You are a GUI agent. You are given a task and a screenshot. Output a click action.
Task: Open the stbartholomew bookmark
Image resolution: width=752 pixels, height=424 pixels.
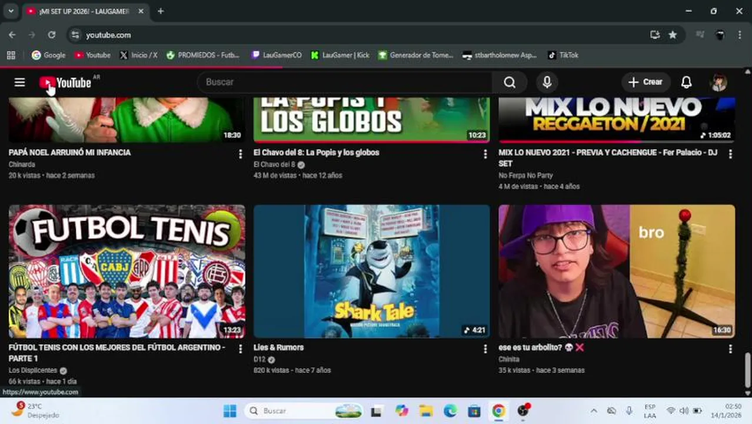tap(500, 55)
